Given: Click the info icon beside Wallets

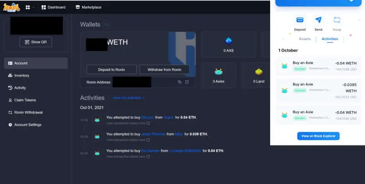Looking at the screenshot, I should 106,24.
